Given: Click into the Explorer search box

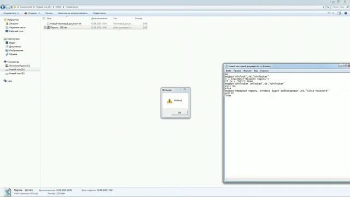Looking at the screenshot, I should coord(340,7).
